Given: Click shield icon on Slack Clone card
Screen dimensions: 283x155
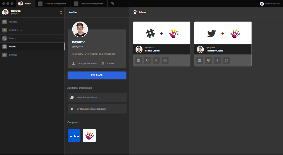Looking at the screenshot, I should pos(147,60).
